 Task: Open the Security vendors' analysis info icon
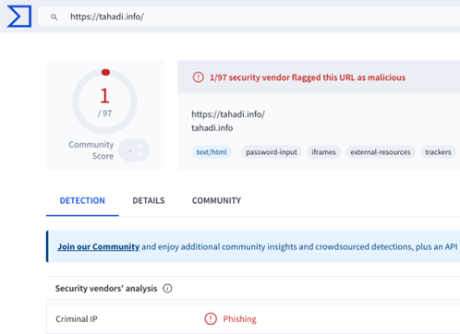[167, 289]
